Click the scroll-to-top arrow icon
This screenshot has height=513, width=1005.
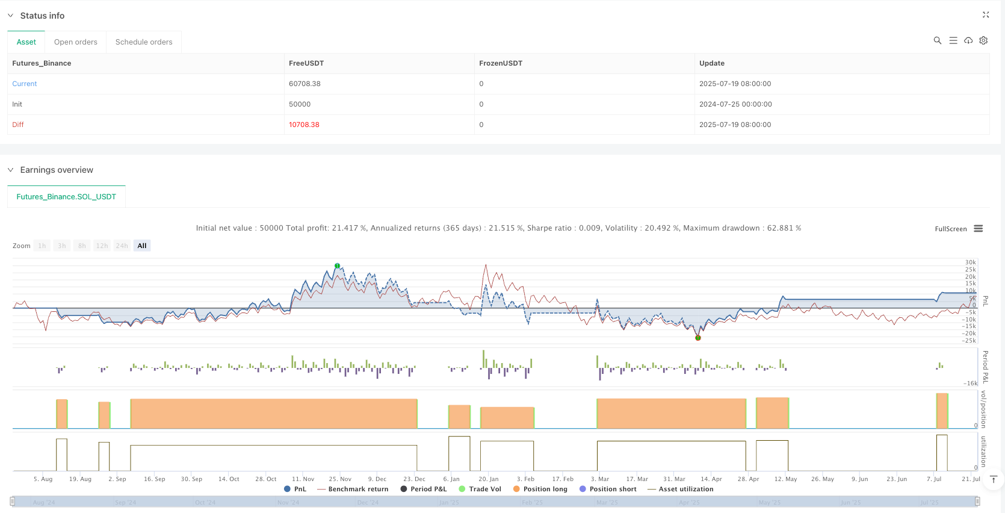(x=994, y=480)
